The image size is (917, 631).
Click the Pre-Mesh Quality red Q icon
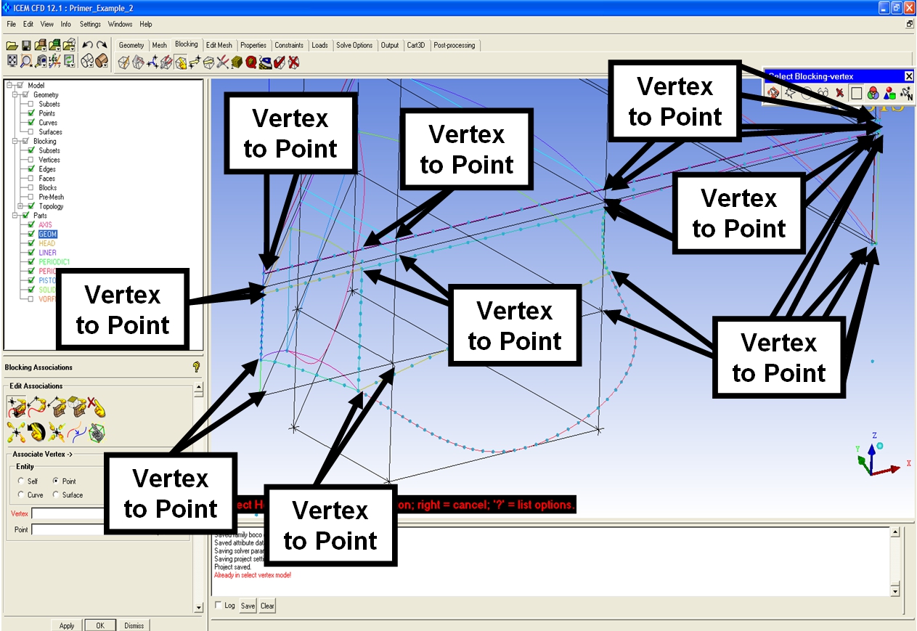pos(250,62)
